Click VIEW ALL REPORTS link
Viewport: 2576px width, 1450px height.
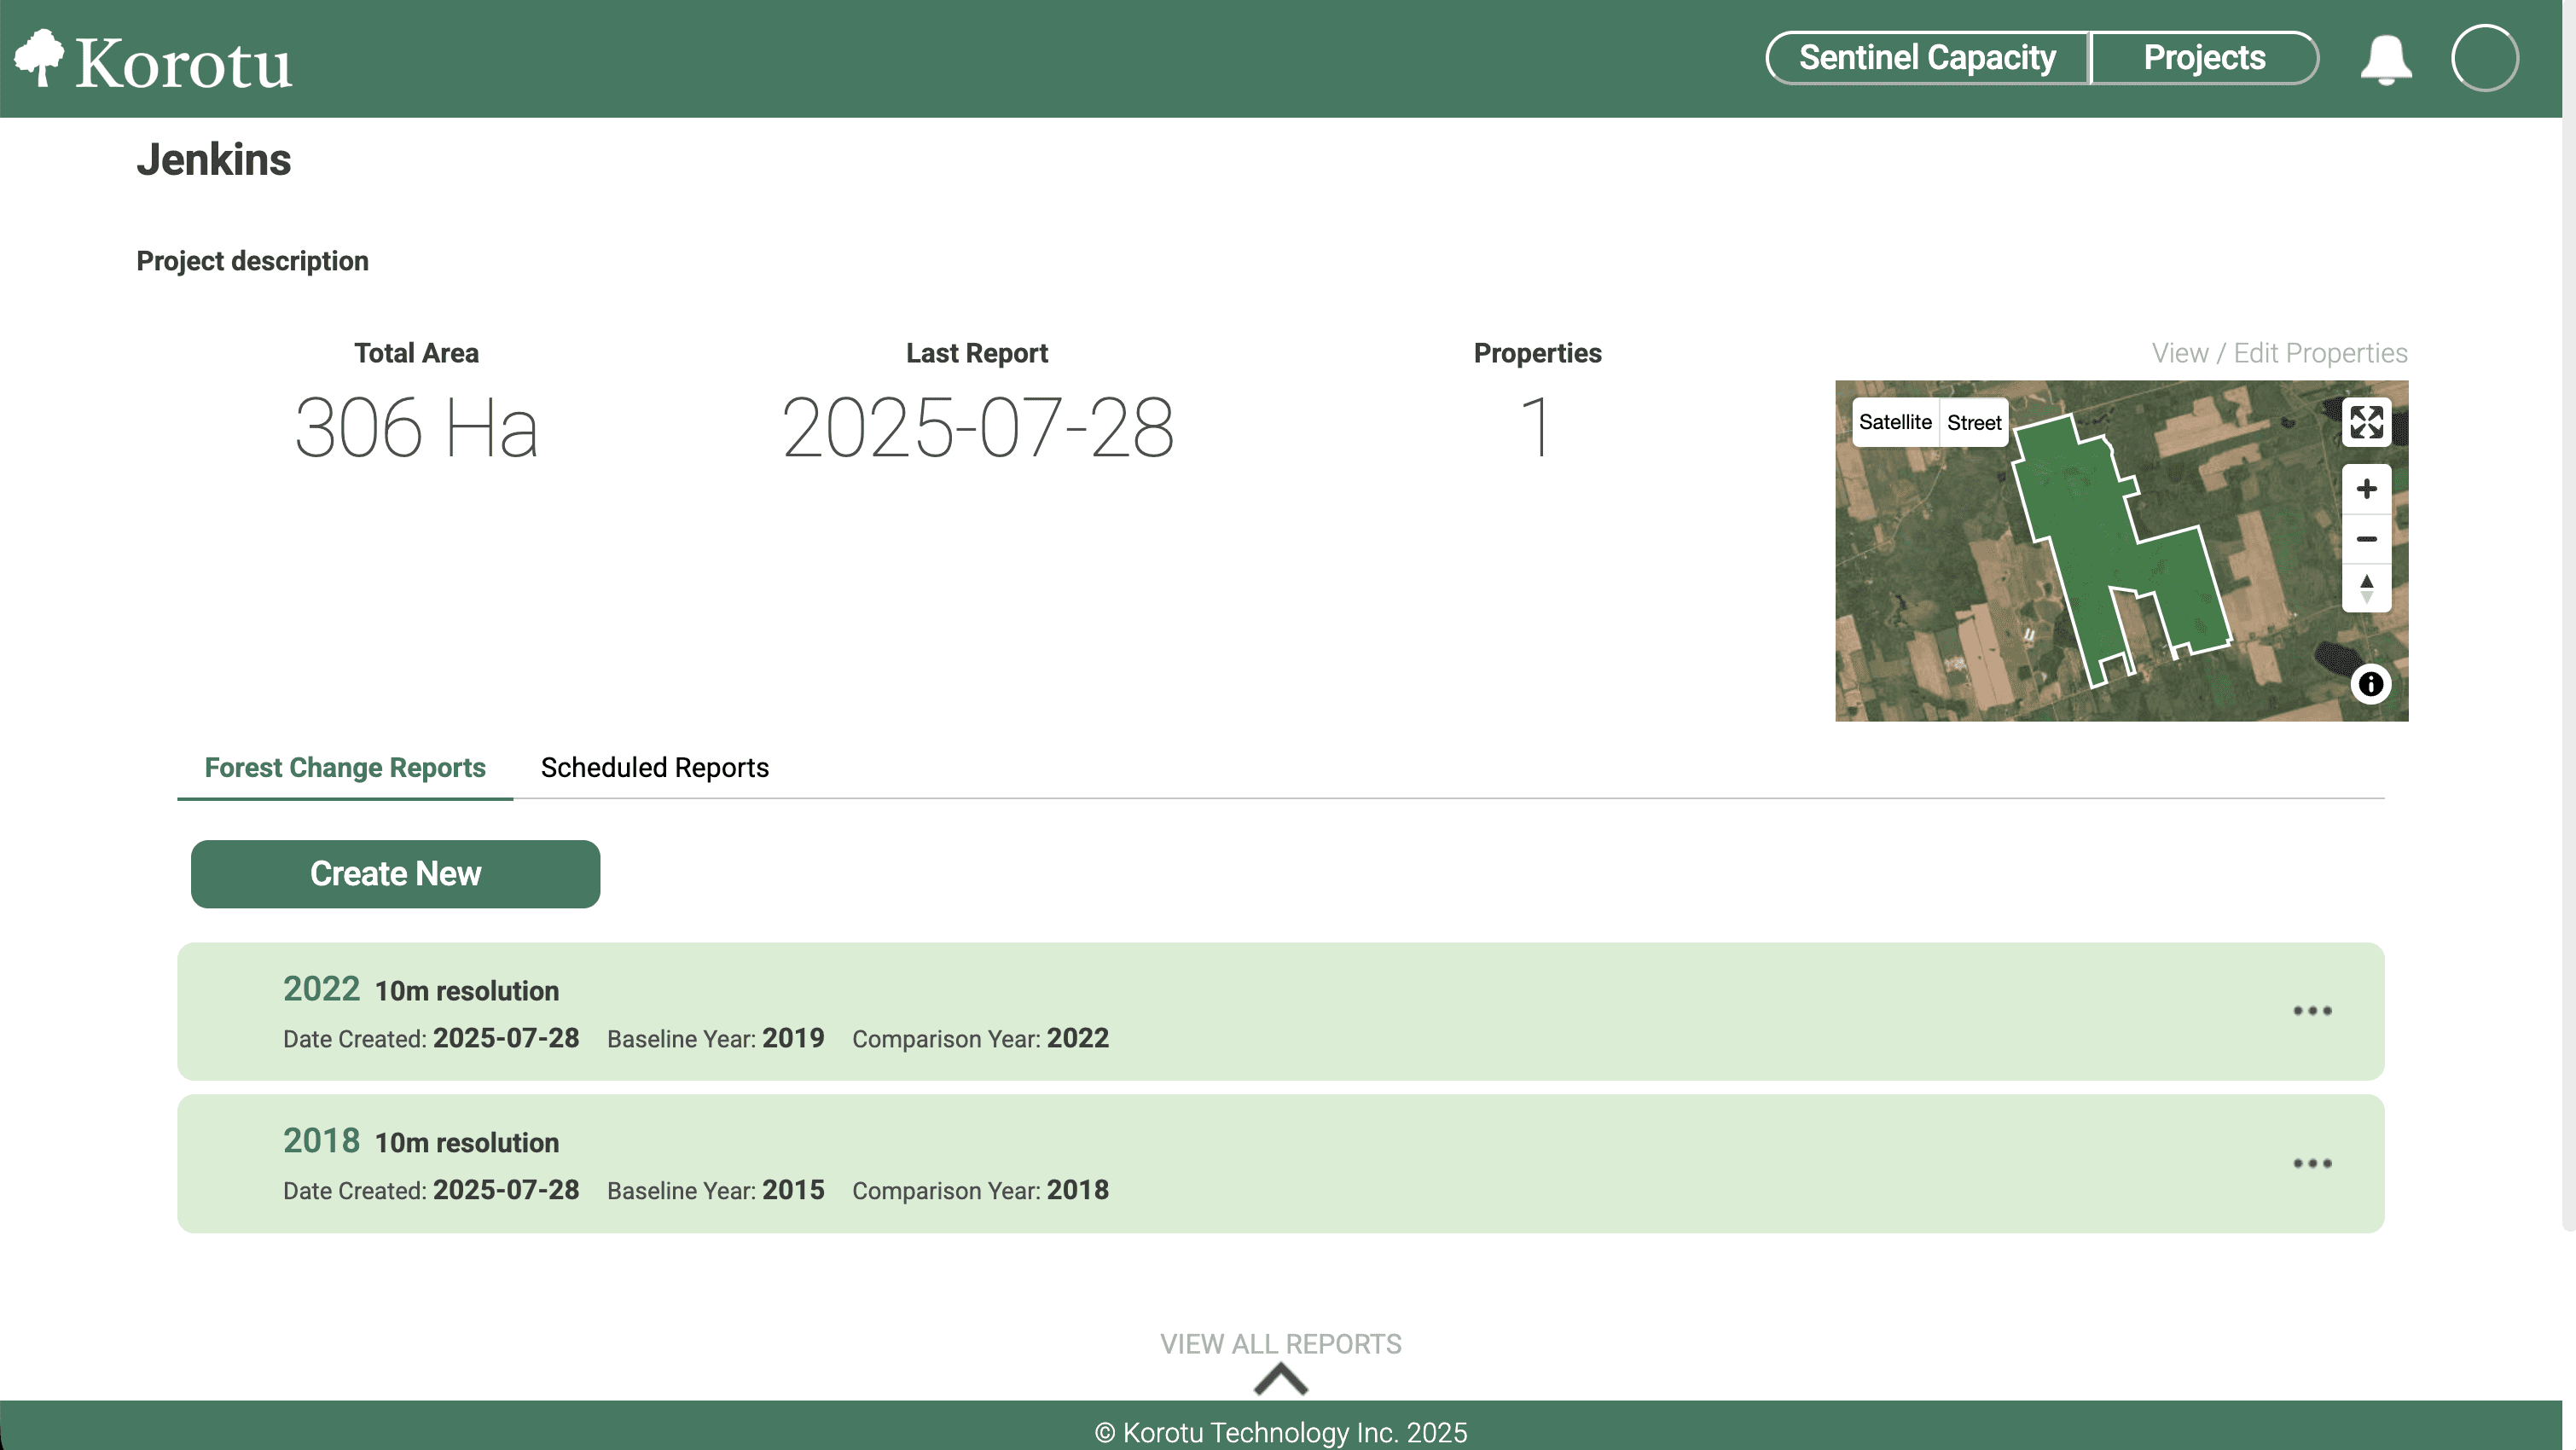(1280, 1344)
